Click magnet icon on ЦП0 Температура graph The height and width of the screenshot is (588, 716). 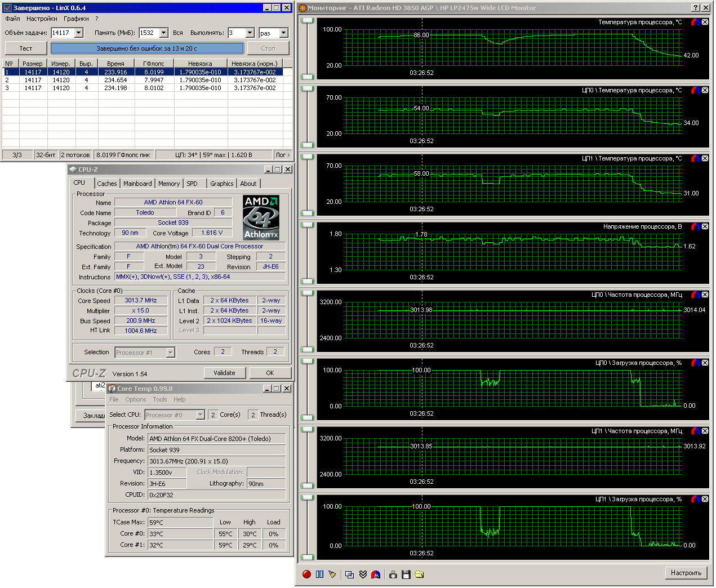point(696,90)
